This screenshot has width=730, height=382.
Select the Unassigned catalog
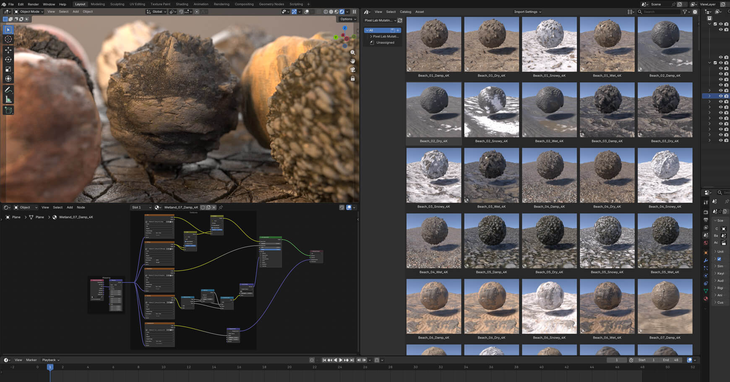385,42
